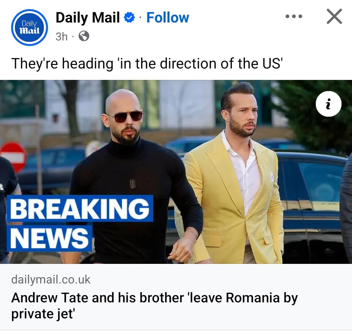Click the NEWS label on the image
Image resolution: width=352 pixels, height=334 pixels.
coord(50,238)
